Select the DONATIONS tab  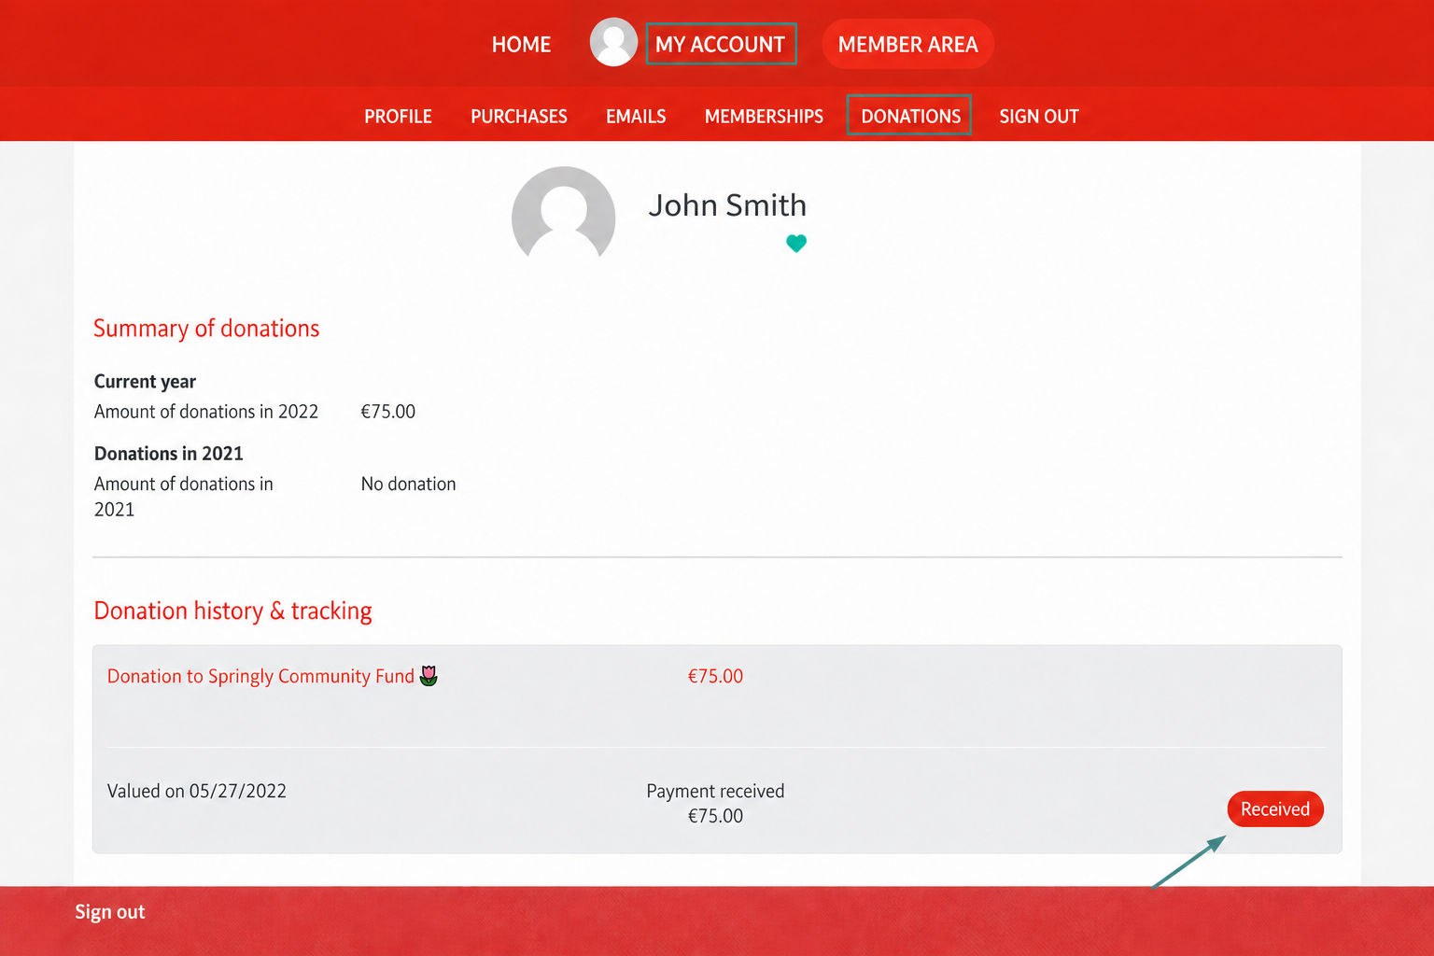pos(910,116)
